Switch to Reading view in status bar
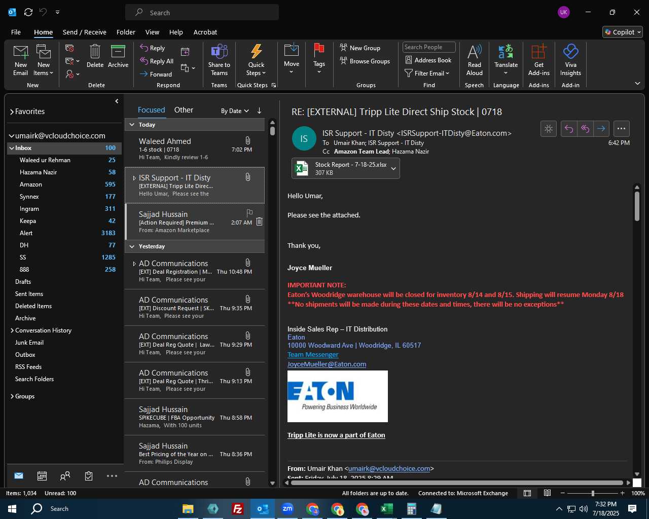649x519 pixels. coord(548,493)
